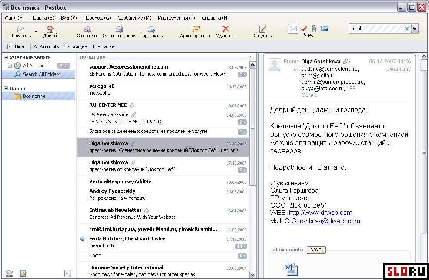Open the Справка menu
Viewport: 429px width, 280px height.
[x=215, y=18]
